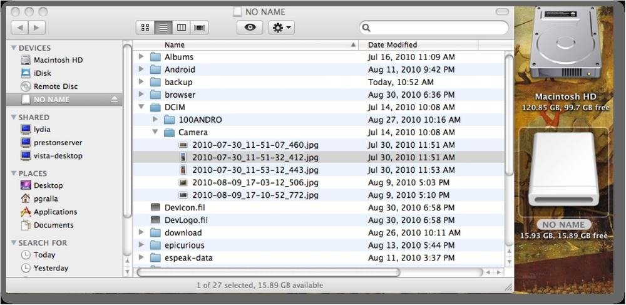Screen dimensions: 626x305
Task: Expand the Android folder triangle
Action: pyautogui.click(x=141, y=69)
